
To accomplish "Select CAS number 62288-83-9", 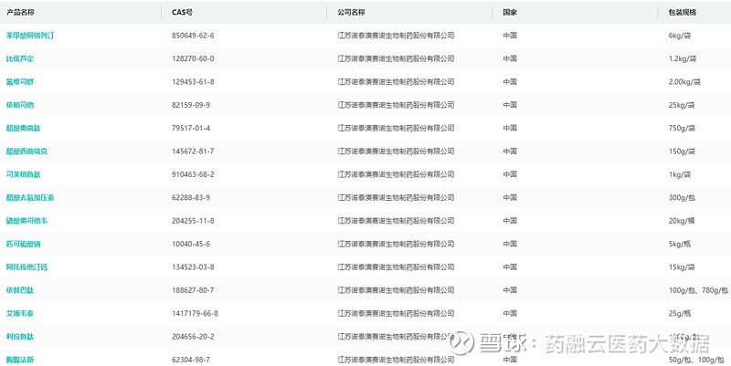I will point(191,197).
